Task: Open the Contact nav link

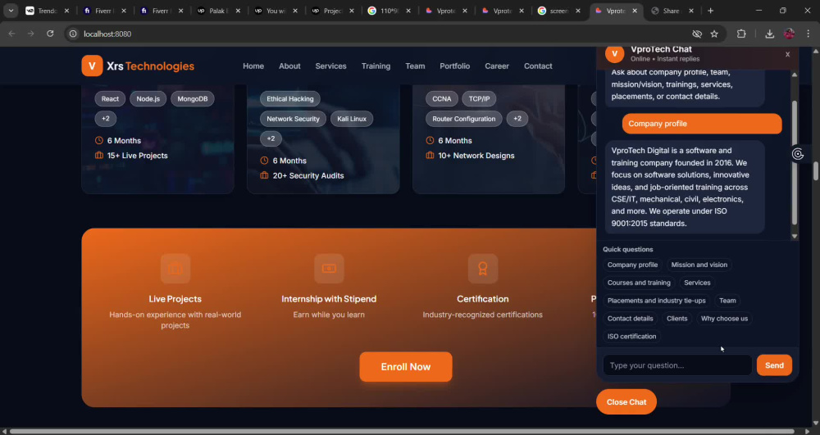Action: click(x=538, y=66)
